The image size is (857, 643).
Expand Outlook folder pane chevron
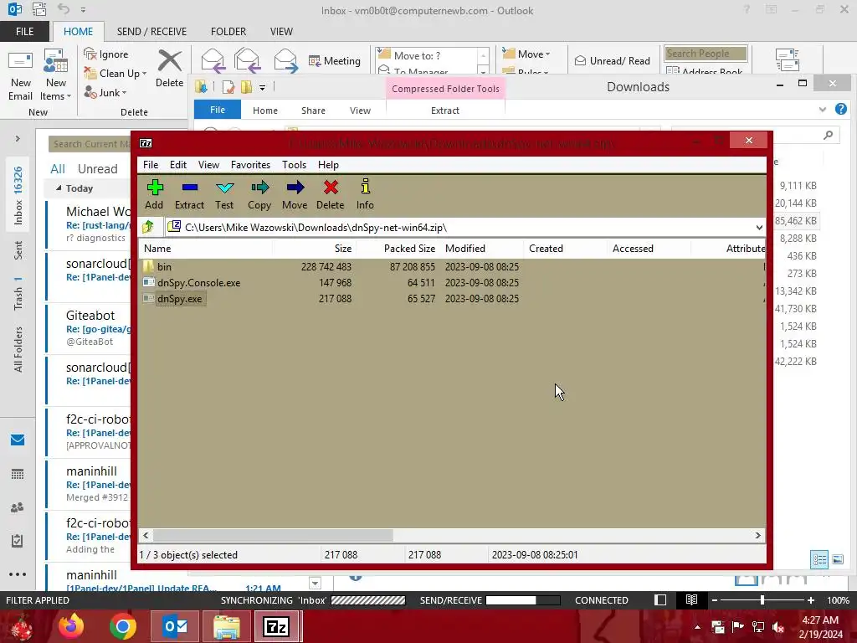coord(18,139)
